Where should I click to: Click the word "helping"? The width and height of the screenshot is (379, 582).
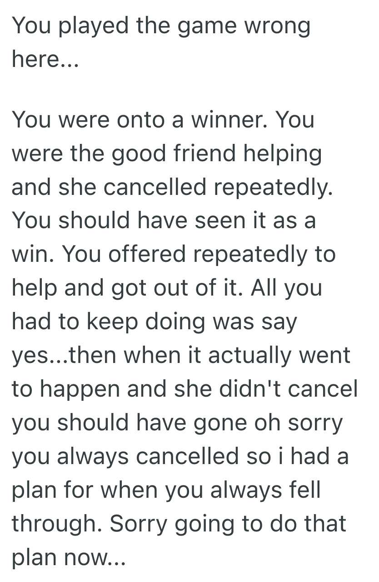[286, 153]
